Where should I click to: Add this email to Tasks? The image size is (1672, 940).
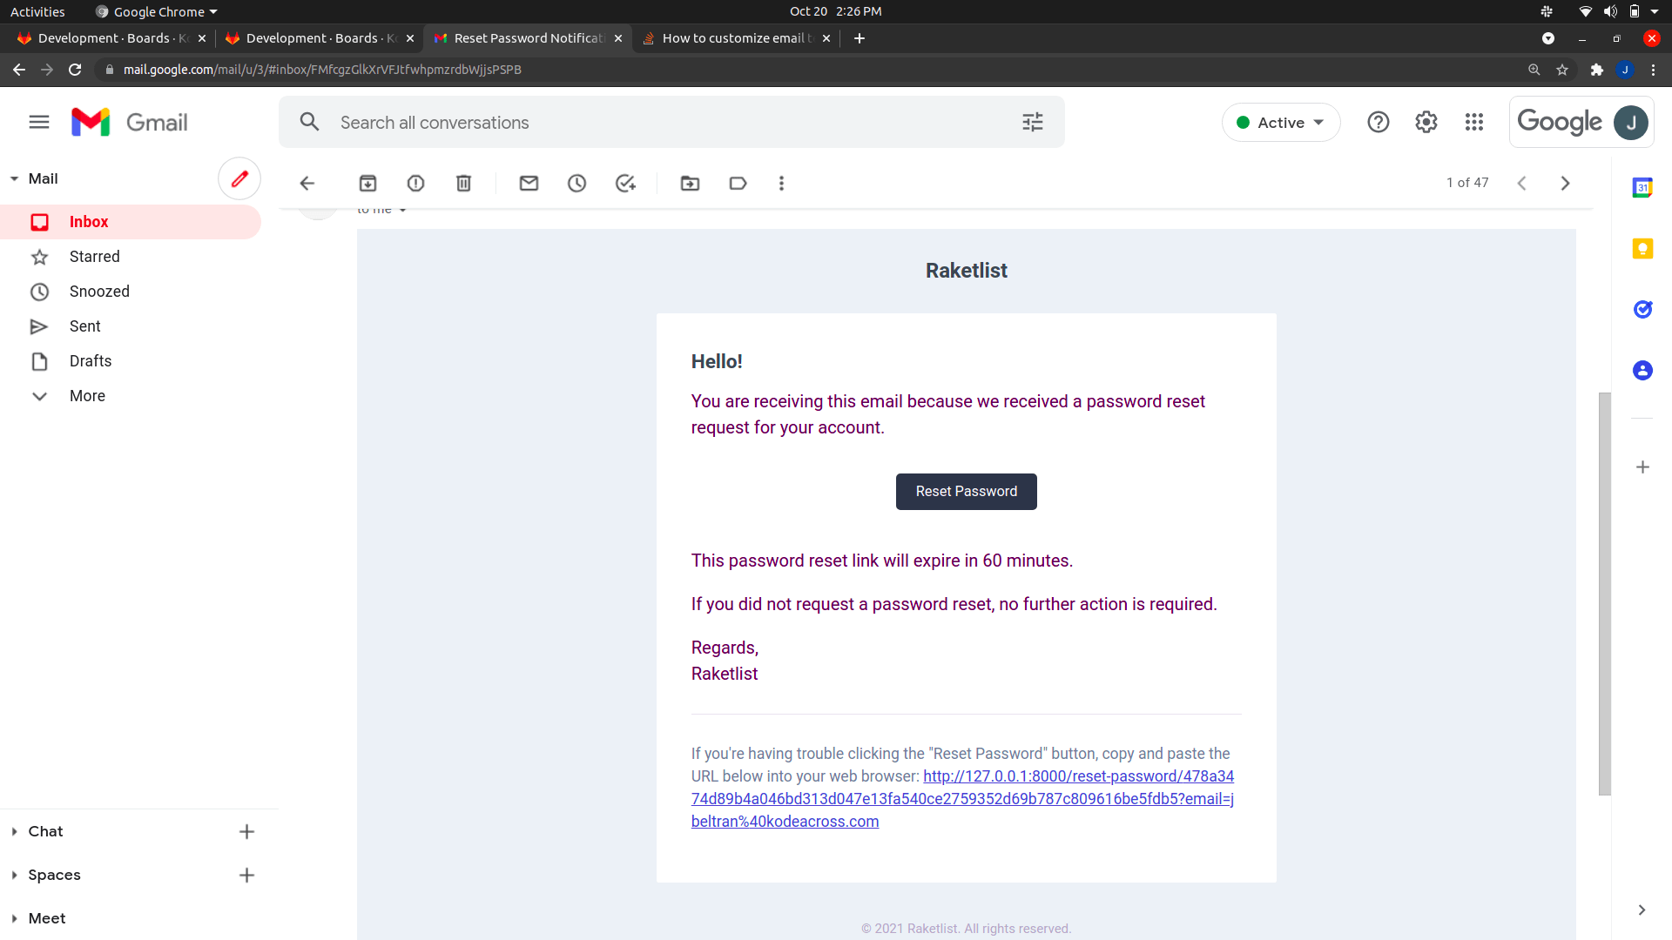tap(625, 183)
